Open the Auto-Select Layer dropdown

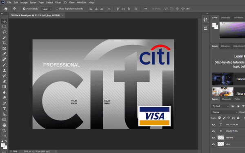(x=47, y=9)
